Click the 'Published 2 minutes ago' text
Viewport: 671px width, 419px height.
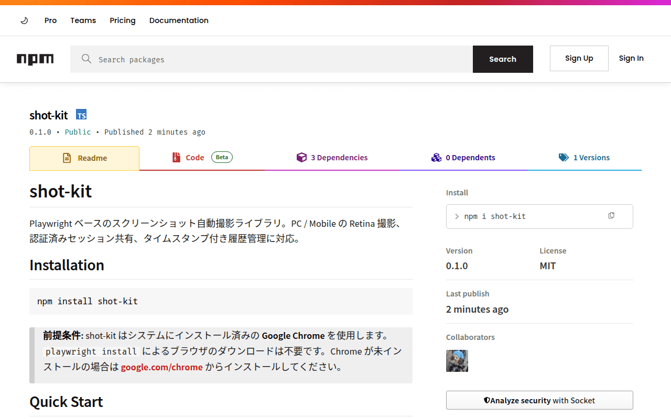pos(155,132)
